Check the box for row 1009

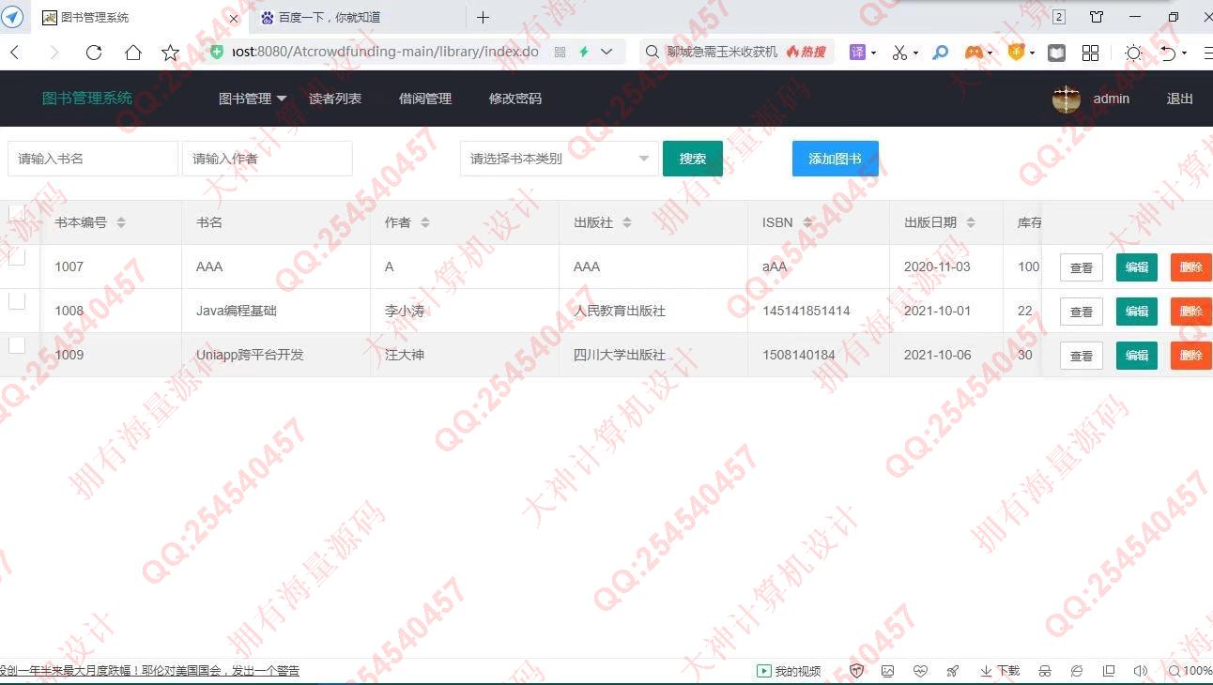click(17, 345)
